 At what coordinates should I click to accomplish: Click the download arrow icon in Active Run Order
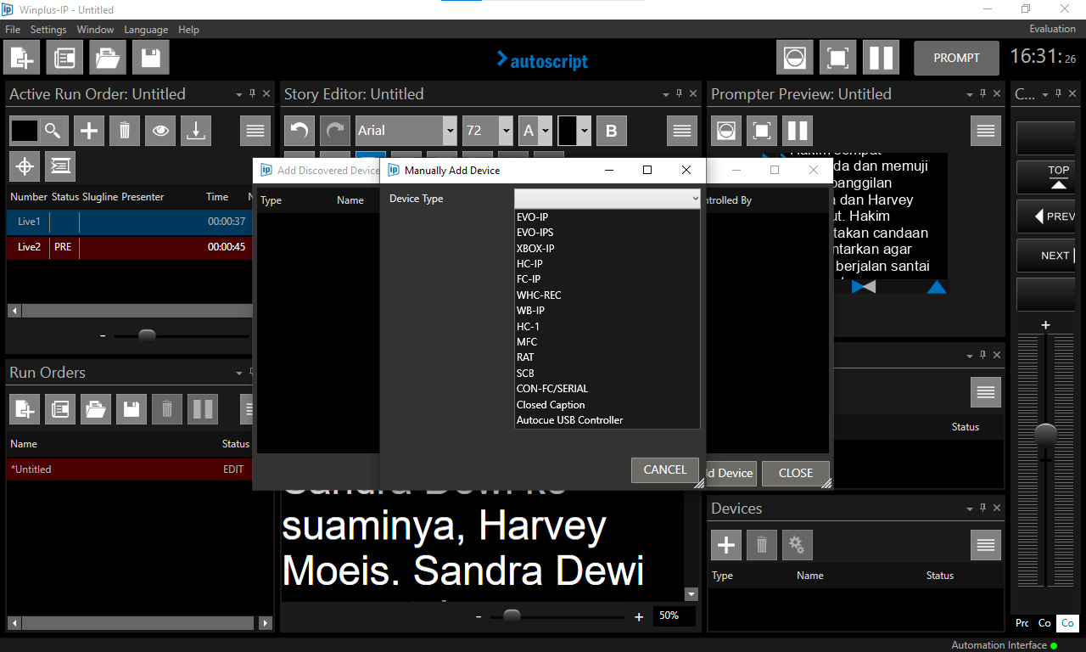(196, 131)
